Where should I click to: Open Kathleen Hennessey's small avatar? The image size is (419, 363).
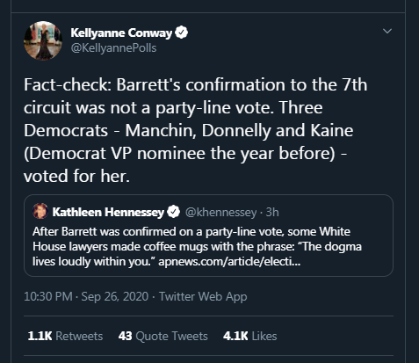[40, 211]
